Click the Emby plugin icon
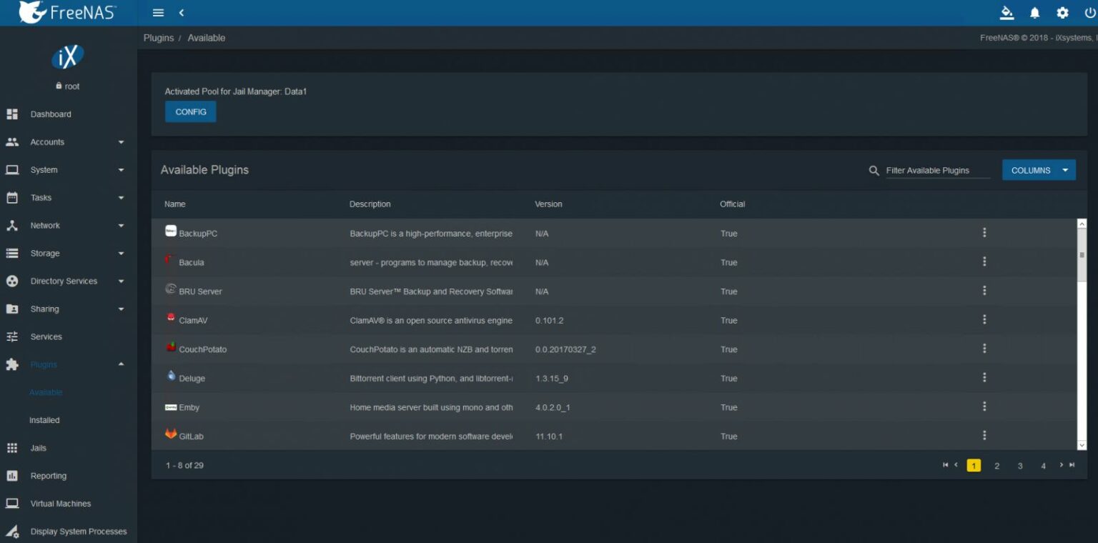The width and height of the screenshot is (1098, 543). (171, 407)
